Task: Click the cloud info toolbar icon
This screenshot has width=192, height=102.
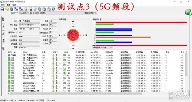Action: coord(49,9)
